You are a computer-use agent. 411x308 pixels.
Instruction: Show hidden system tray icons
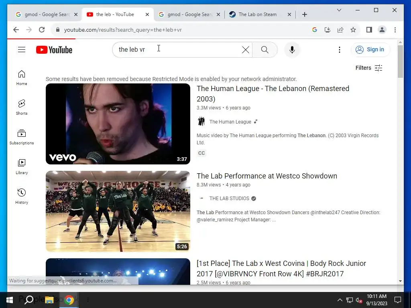[340, 300]
